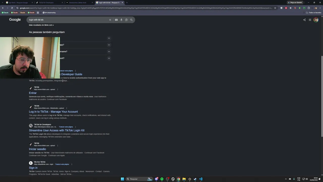Click the Peça ao Gemini button
323x182 pixels.
click(x=295, y=3)
